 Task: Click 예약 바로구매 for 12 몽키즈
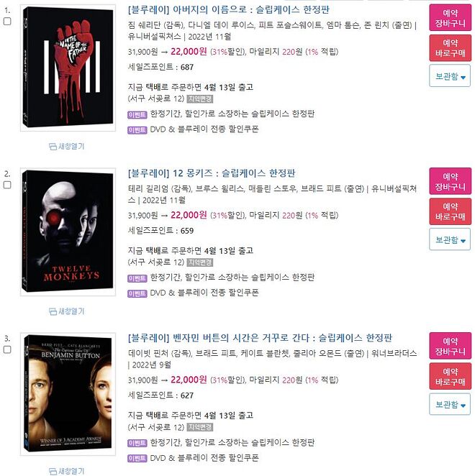click(x=450, y=211)
